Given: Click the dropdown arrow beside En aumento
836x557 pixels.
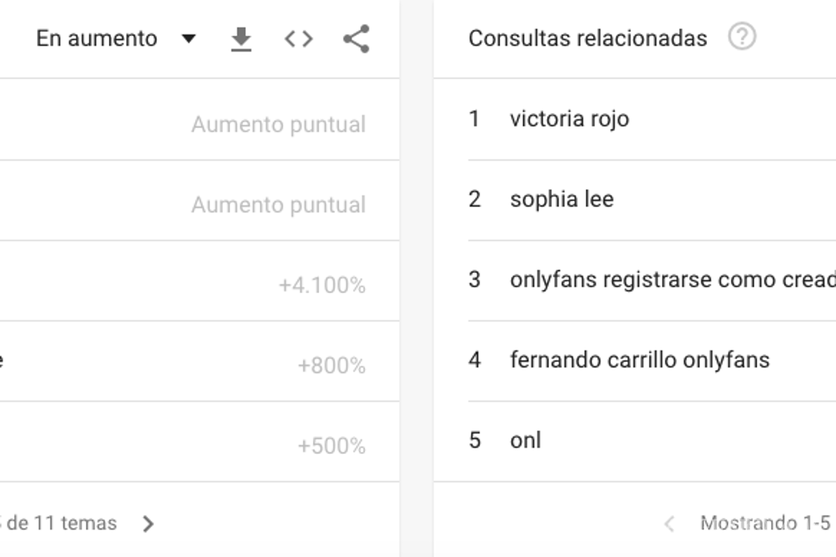Looking at the screenshot, I should pos(189,40).
